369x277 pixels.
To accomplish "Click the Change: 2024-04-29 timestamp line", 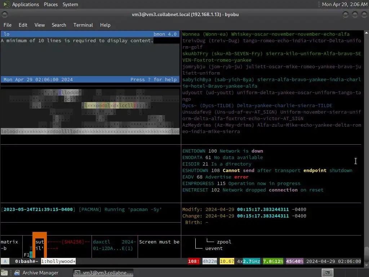I will tap(244, 216).
